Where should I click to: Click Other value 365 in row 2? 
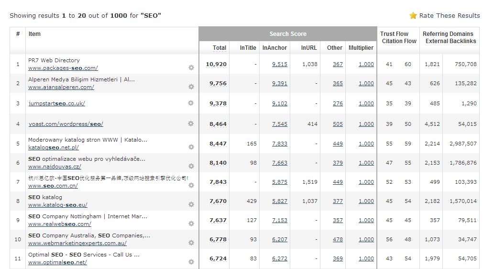(338, 84)
